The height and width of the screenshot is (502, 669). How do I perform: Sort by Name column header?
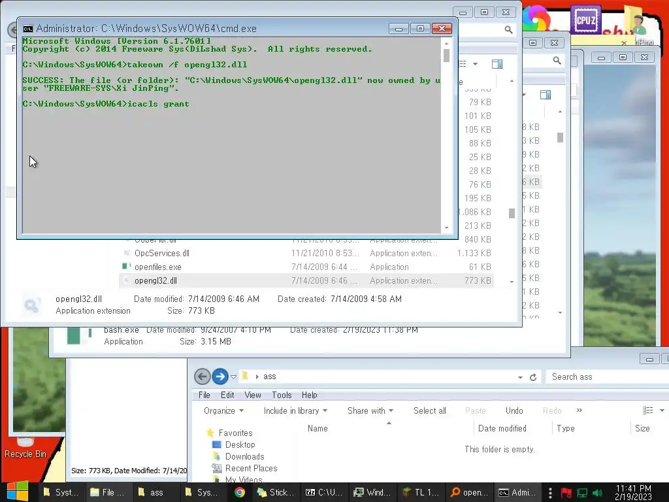(318, 428)
